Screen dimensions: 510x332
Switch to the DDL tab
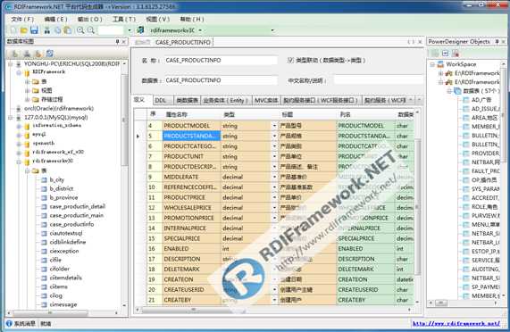[161, 100]
